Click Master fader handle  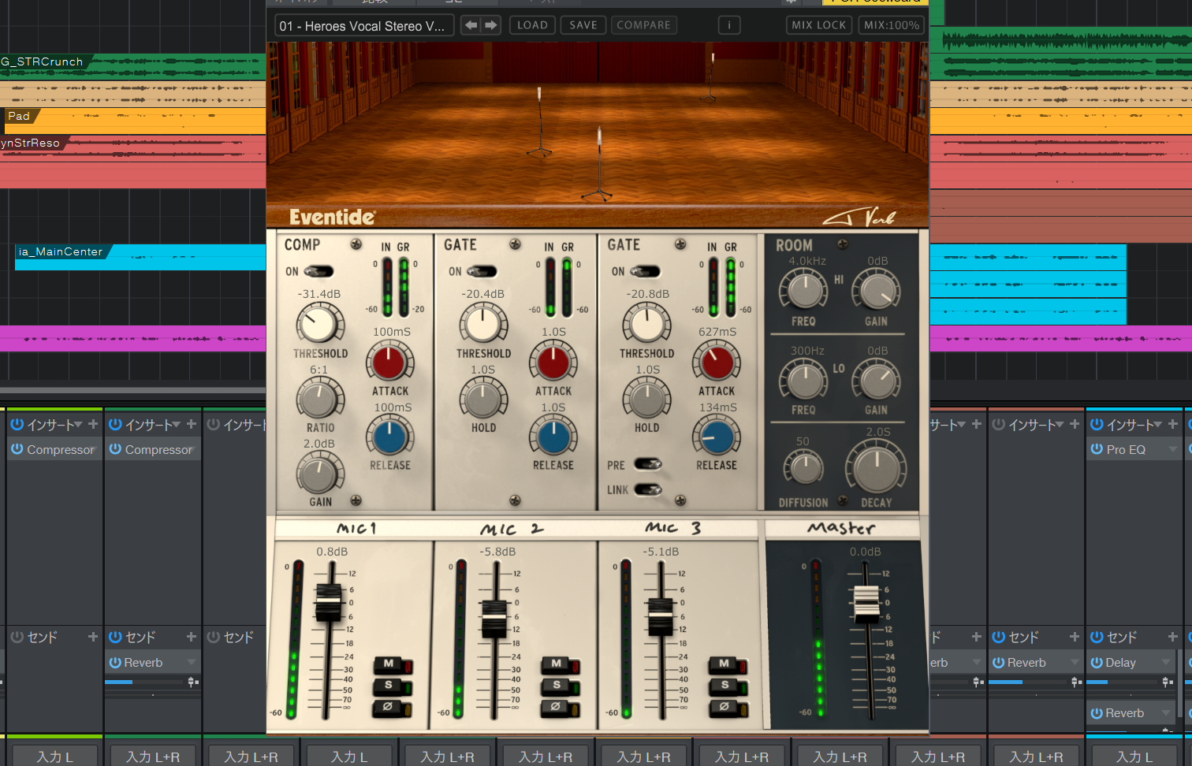tap(866, 604)
